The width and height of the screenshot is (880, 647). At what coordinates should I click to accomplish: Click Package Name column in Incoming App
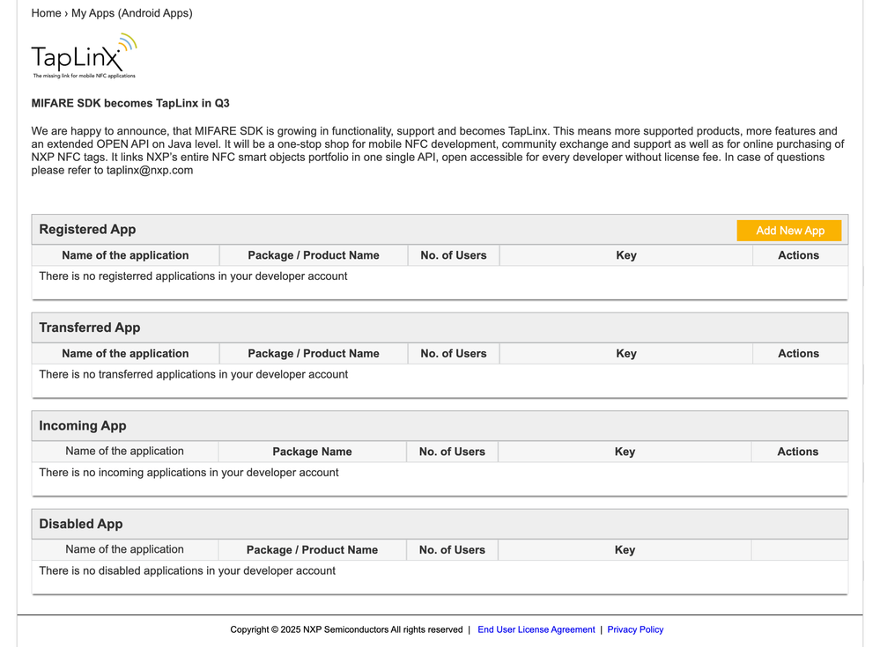(312, 452)
